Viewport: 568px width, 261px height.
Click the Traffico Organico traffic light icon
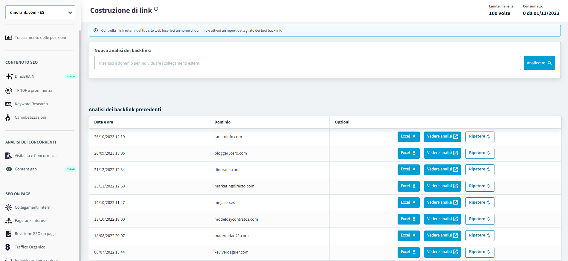tap(8, 247)
